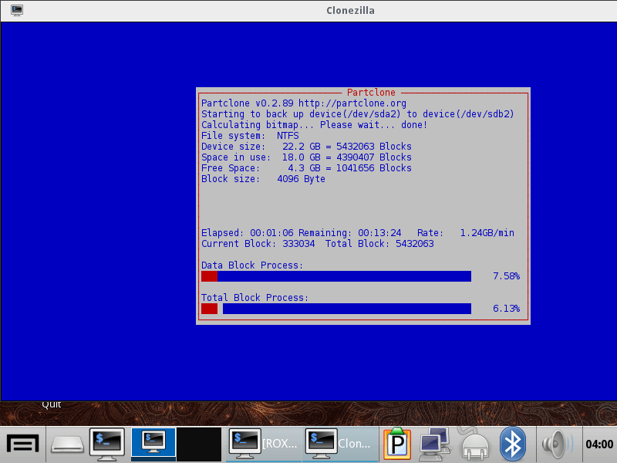
Task: Click the http://partclone.org URL text
Action: coord(352,103)
